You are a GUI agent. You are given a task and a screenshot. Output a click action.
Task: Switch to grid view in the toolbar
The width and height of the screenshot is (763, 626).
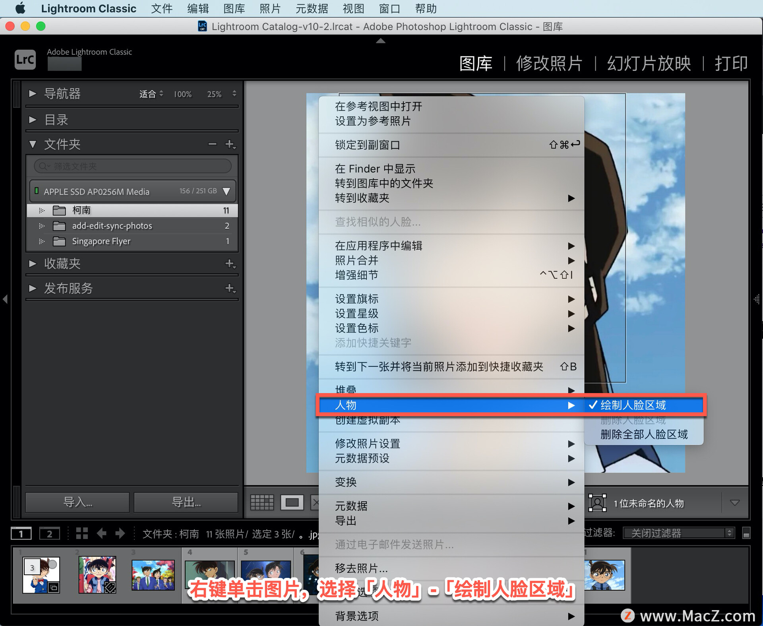[x=262, y=502]
